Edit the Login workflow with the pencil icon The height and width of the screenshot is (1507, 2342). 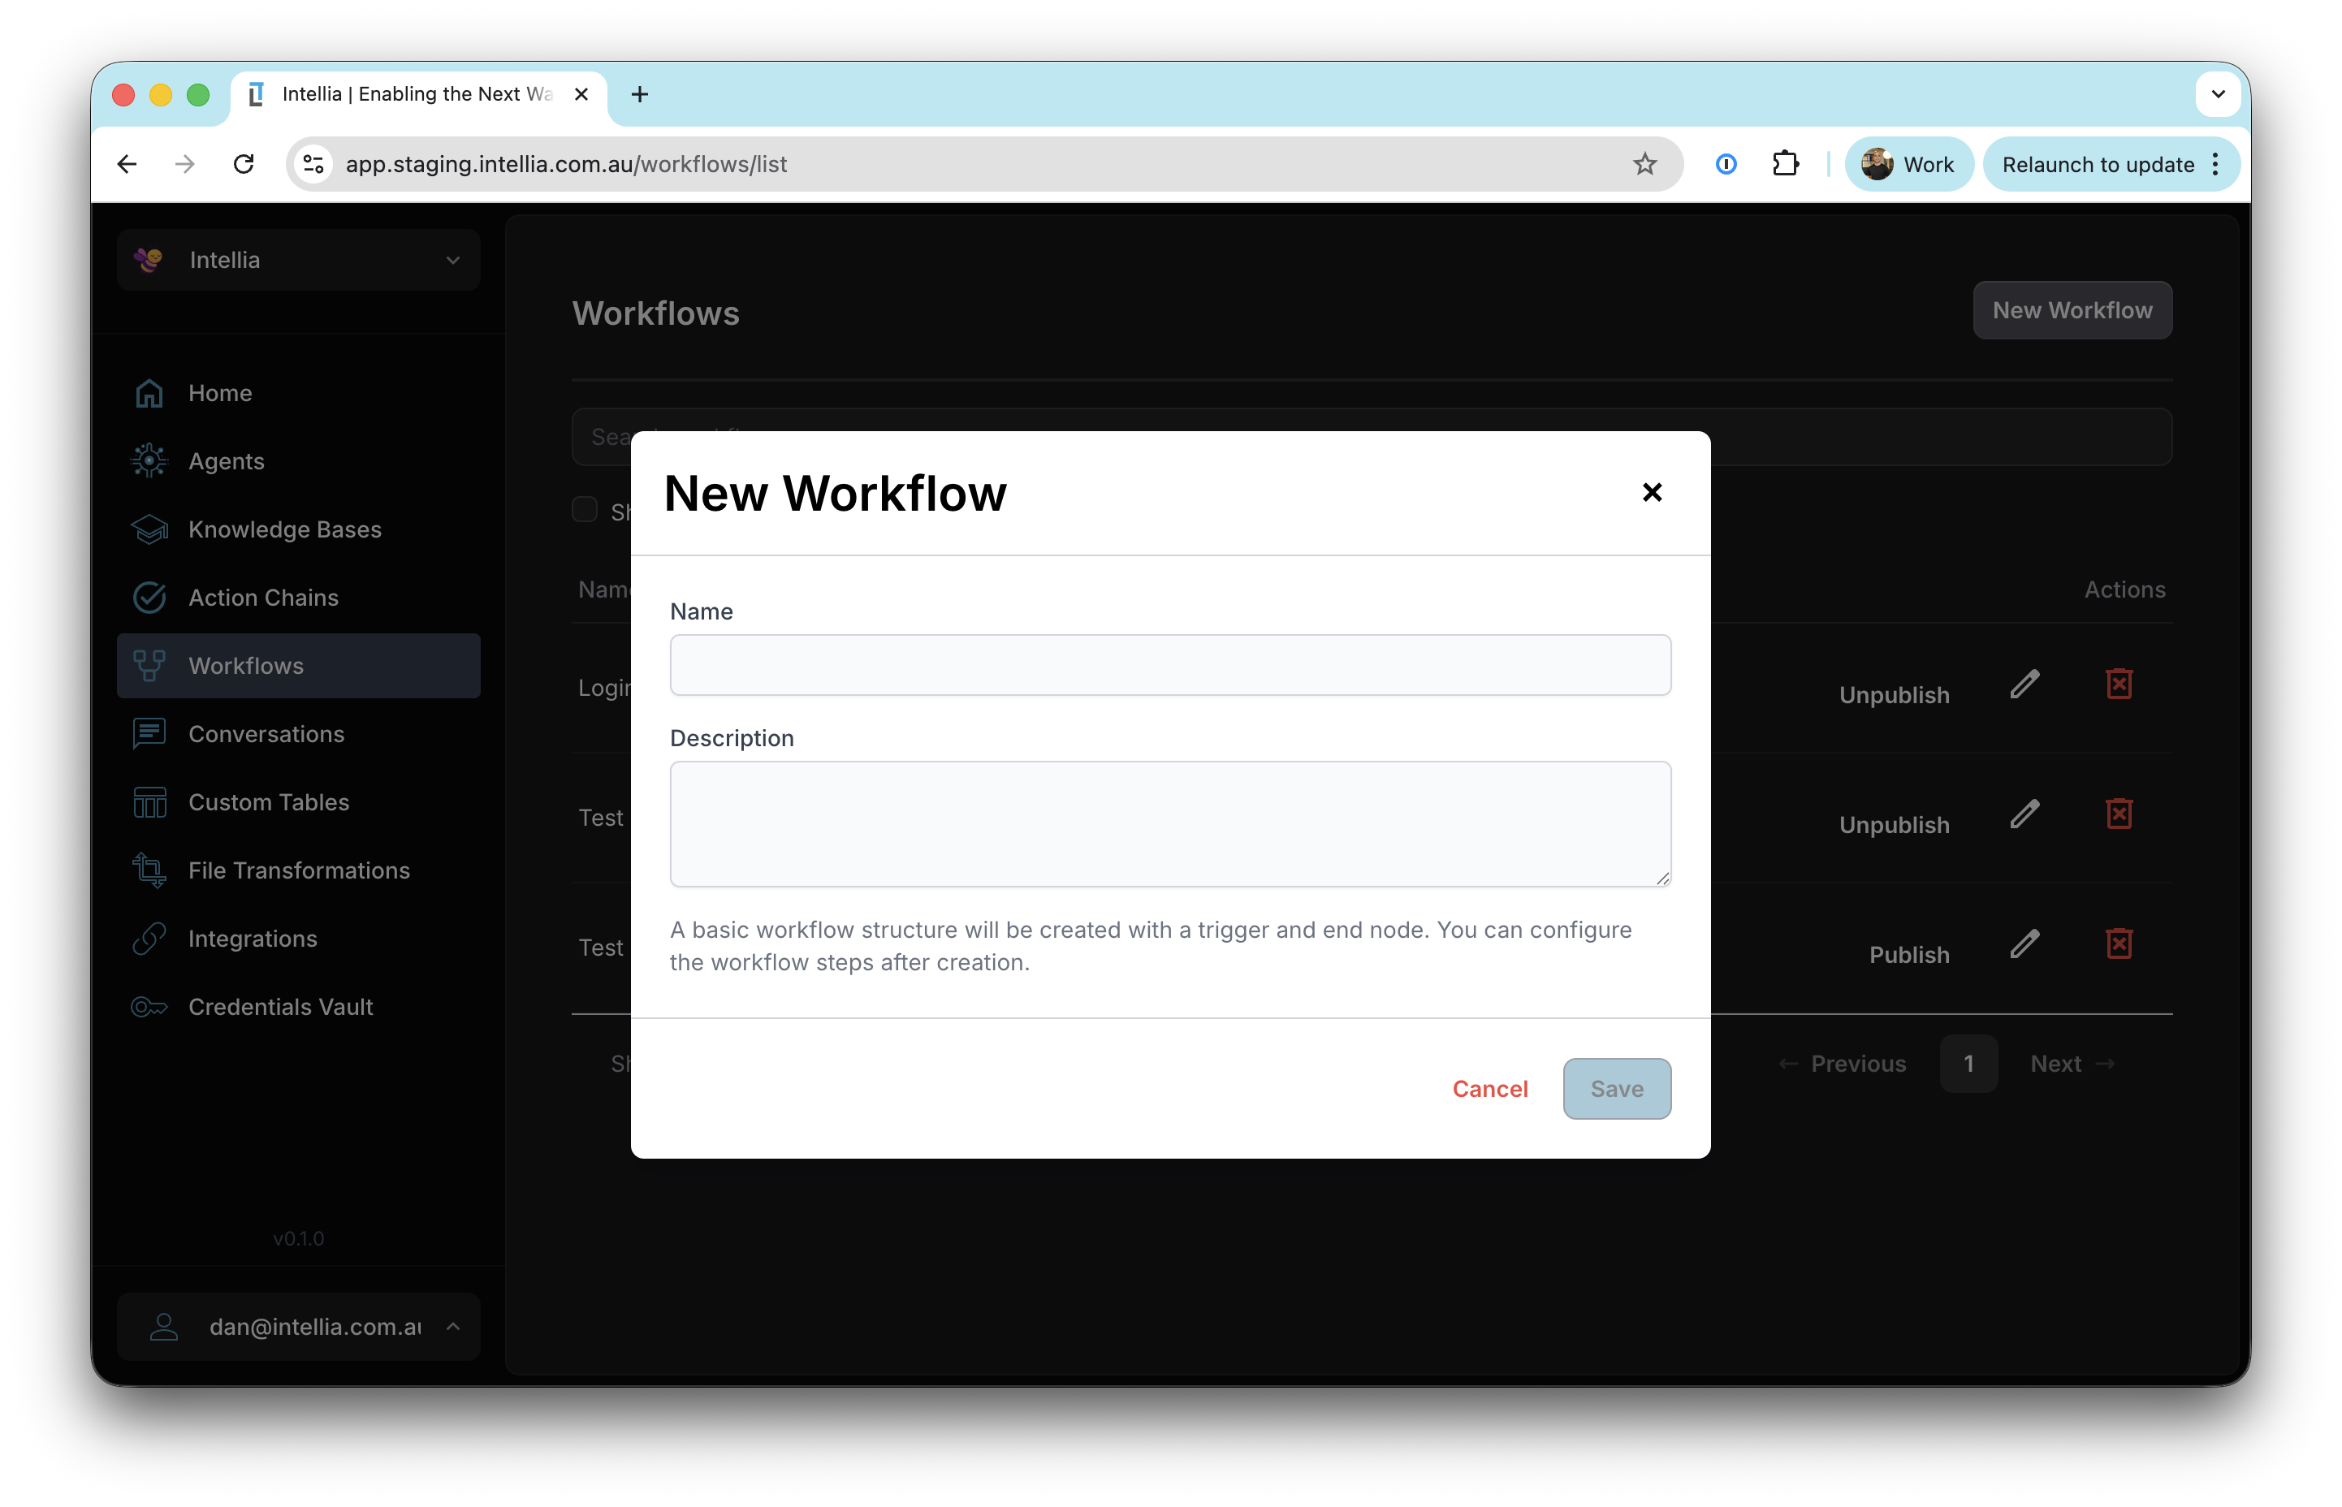click(x=2025, y=683)
